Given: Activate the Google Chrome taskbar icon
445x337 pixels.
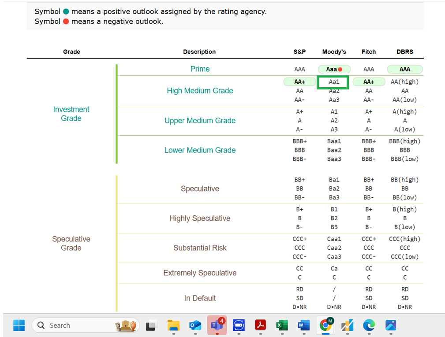Looking at the screenshot, I should coord(325,325).
